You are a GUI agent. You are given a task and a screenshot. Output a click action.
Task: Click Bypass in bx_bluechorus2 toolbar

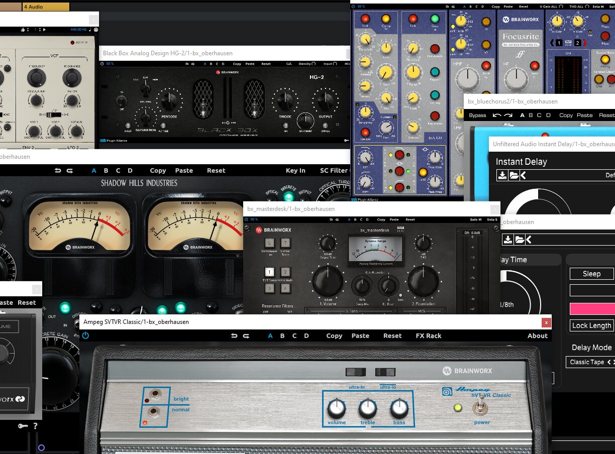pos(477,115)
